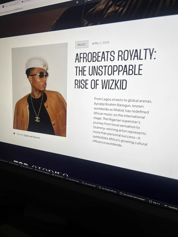Click the APRIL 2, 2025 date text
This screenshot has width=178, height=237.
tap(101, 43)
